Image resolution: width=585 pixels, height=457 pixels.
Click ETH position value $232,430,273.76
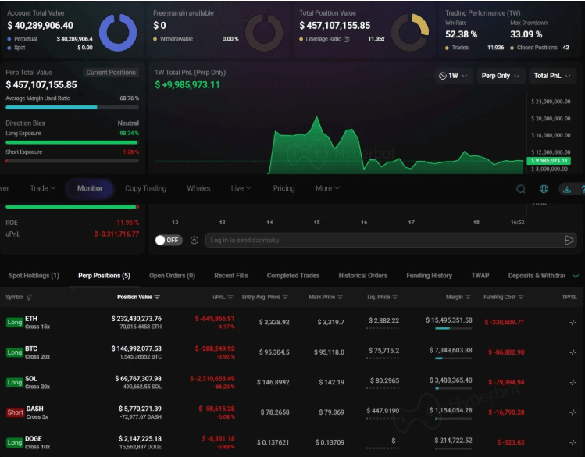(137, 319)
